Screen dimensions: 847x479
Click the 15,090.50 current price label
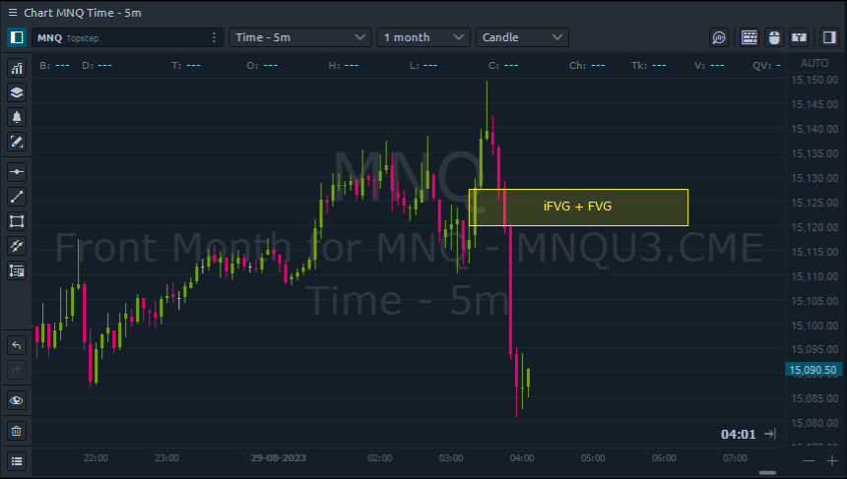tap(813, 370)
